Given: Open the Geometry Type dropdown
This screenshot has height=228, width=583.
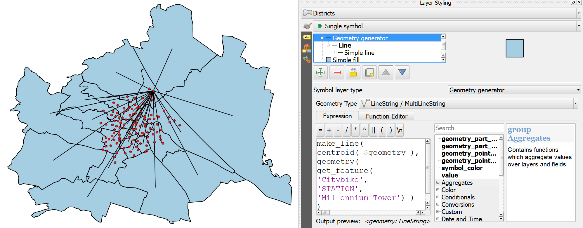Looking at the screenshot, I should 469,103.
